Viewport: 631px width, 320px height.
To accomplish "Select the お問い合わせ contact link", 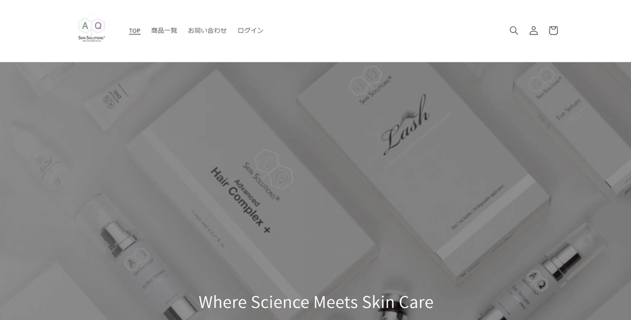I will tap(207, 30).
